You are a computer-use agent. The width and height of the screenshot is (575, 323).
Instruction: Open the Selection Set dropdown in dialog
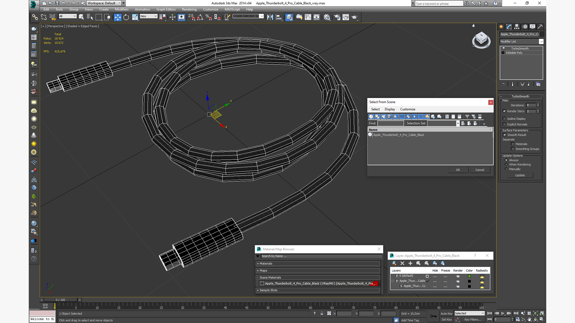point(458,124)
